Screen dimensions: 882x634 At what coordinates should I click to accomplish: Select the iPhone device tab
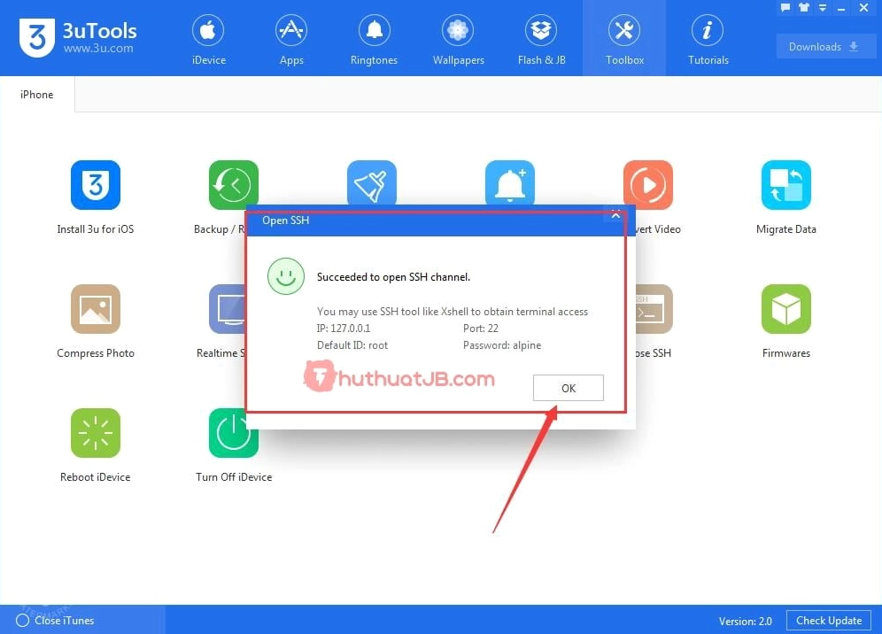[36, 95]
